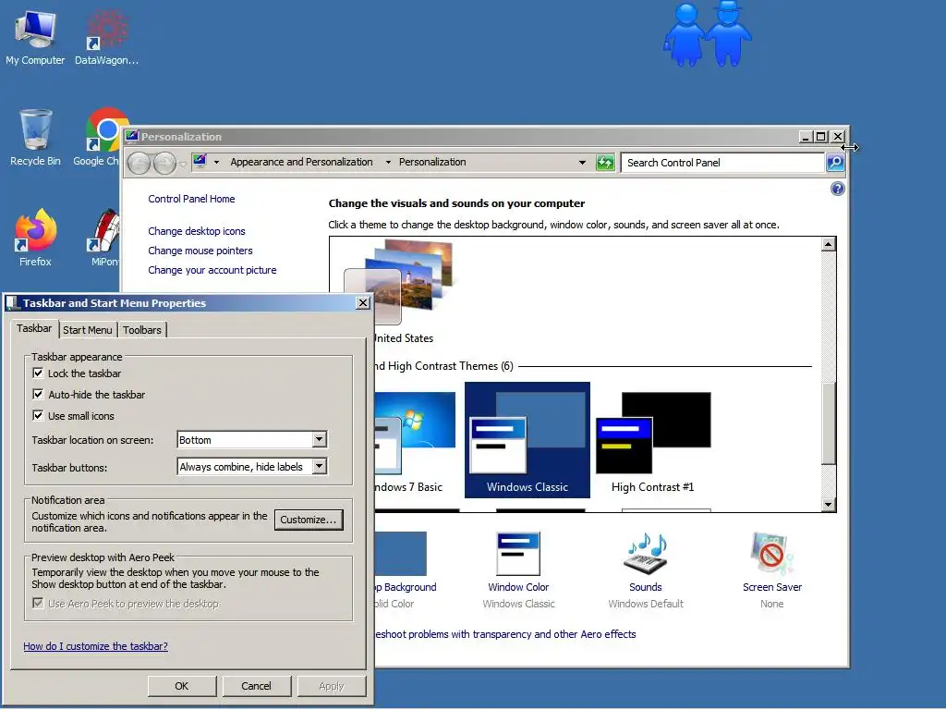
Task: Open the DataWagon desktop shortcut
Action: pos(106,37)
